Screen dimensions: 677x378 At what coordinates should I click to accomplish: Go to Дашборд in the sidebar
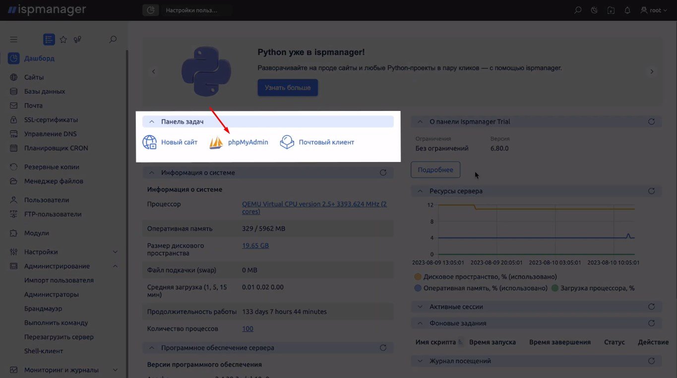click(x=39, y=58)
